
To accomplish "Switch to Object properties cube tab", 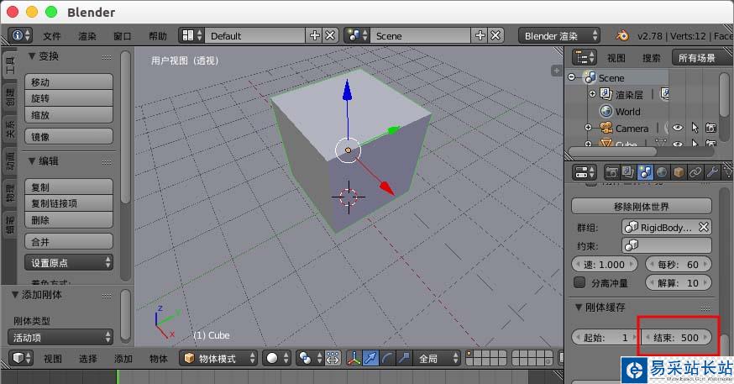I will tap(679, 172).
